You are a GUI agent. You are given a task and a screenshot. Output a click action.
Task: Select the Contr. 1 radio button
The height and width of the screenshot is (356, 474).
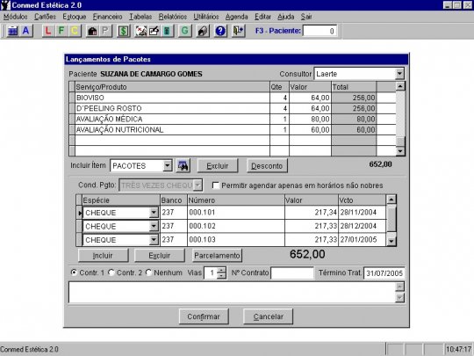(x=74, y=272)
